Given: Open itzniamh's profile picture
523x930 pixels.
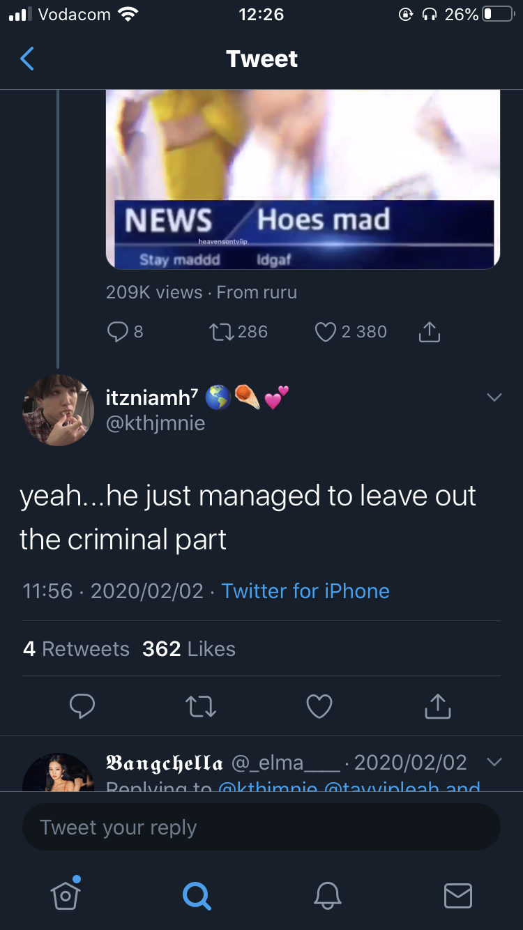Looking at the screenshot, I should [x=58, y=410].
